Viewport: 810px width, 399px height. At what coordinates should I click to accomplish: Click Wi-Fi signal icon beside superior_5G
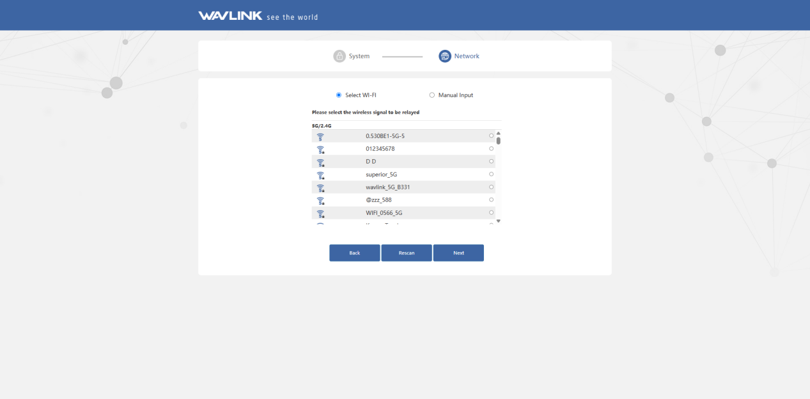tap(320, 175)
